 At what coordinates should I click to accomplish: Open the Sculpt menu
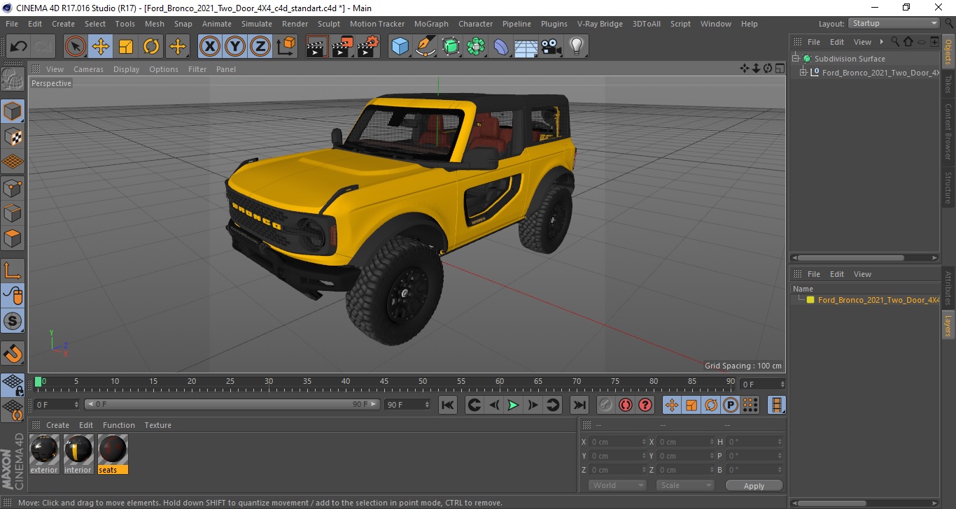(x=329, y=24)
